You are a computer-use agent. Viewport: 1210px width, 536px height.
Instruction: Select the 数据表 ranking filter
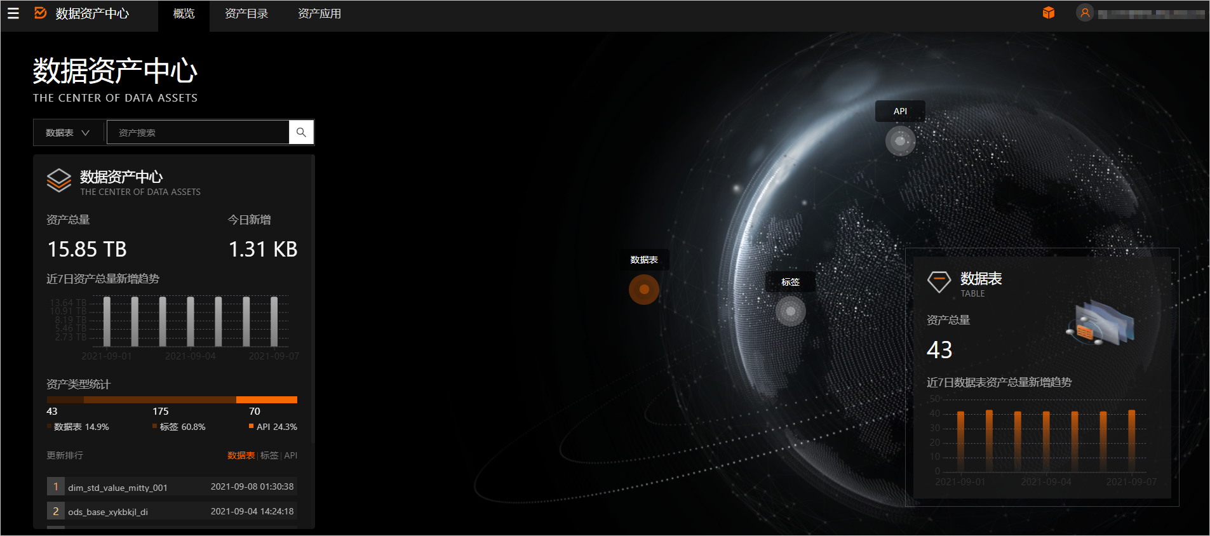(241, 455)
